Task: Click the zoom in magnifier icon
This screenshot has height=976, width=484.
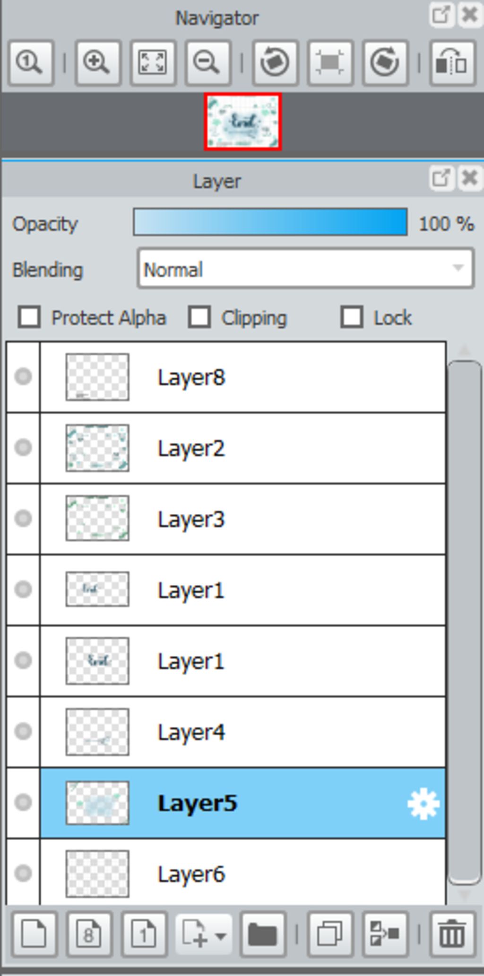Action: tap(97, 63)
